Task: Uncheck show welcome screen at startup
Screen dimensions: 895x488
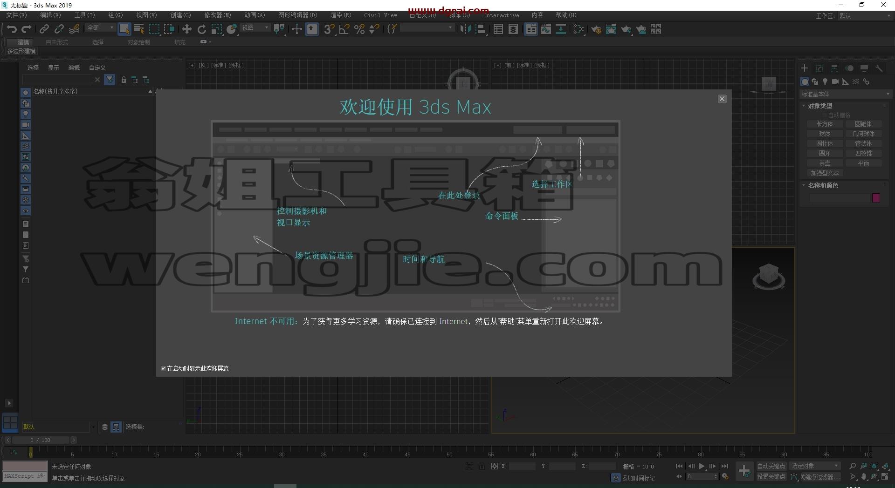Action: (x=164, y=368)
